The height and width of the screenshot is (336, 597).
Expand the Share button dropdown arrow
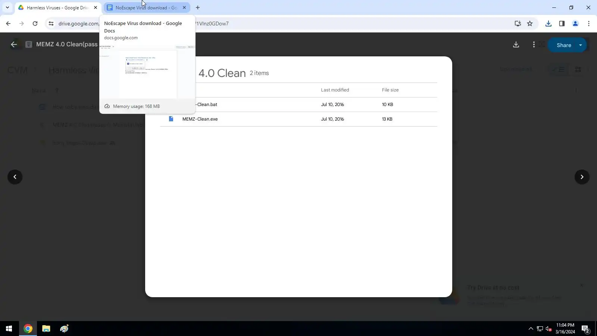[x=581, y=45]
